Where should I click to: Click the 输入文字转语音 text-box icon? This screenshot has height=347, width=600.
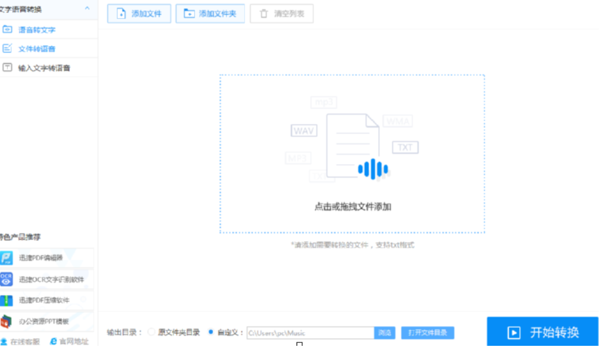(x=7, y=68)
